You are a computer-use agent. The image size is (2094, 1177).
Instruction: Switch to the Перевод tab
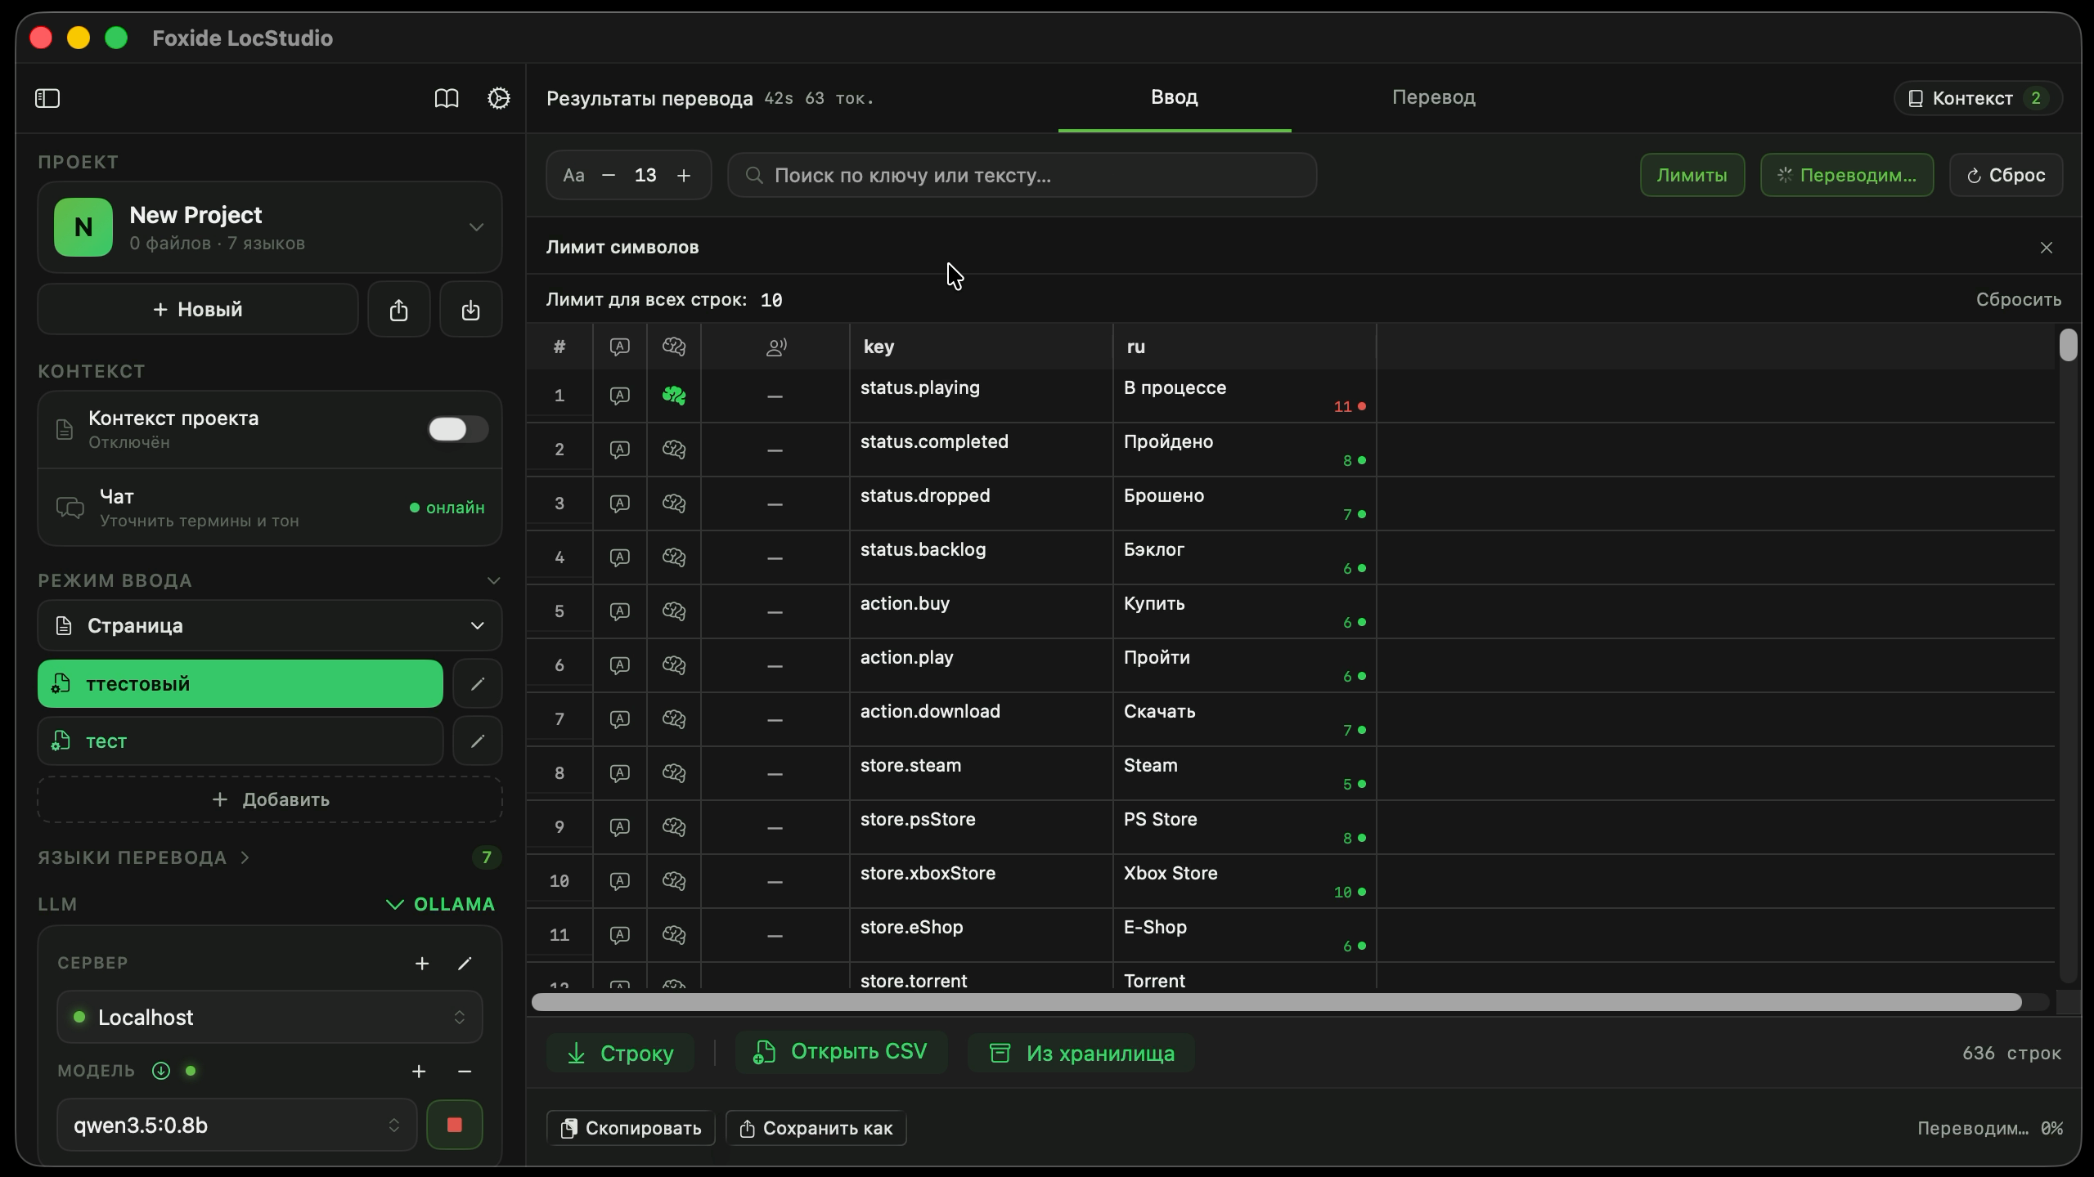pos(1434,97)
